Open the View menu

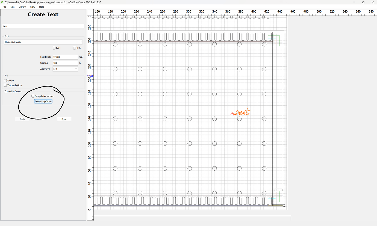[32, 7]
